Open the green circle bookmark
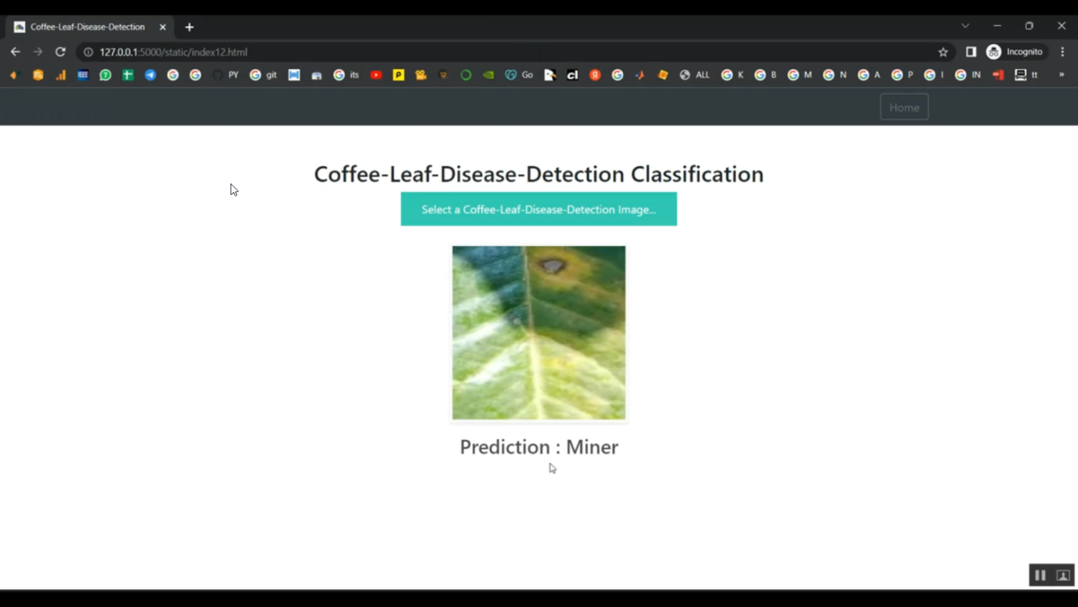Viewport: 1078px width, 607px height. click(x=466, y=75)
